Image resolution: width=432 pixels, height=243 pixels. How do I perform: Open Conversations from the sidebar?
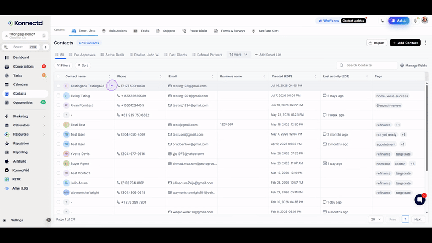[x=23, y=66]
